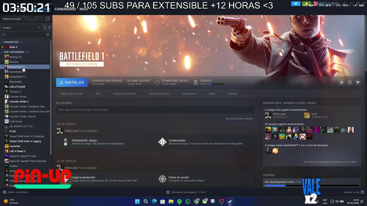Open Página de la tienda tab
The height and width of the screenshot is (206, 367).
click(71, 94)
